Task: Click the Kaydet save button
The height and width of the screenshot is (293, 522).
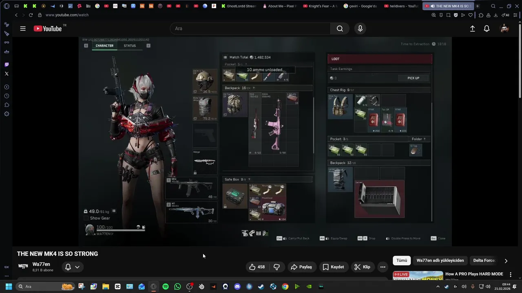Action: [x=333, y=267]
